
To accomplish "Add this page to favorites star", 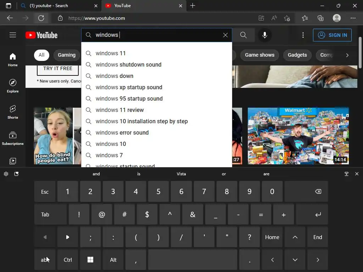I will pyautogui.click(x=287, y=18).
